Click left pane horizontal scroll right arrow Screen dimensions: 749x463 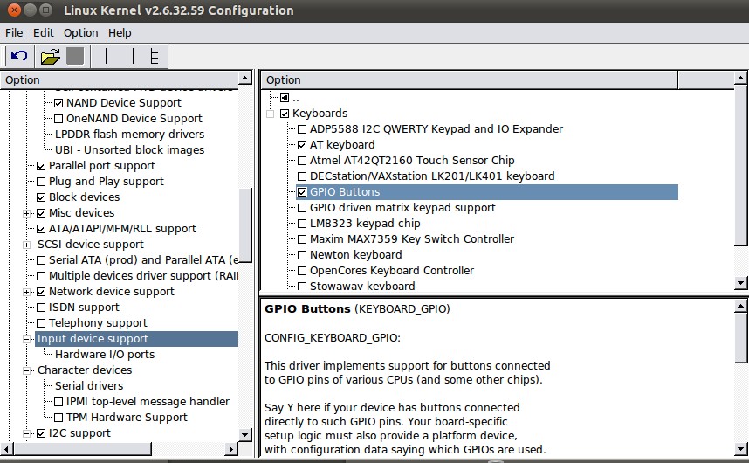pyautogui.click(x=231, y=449)
